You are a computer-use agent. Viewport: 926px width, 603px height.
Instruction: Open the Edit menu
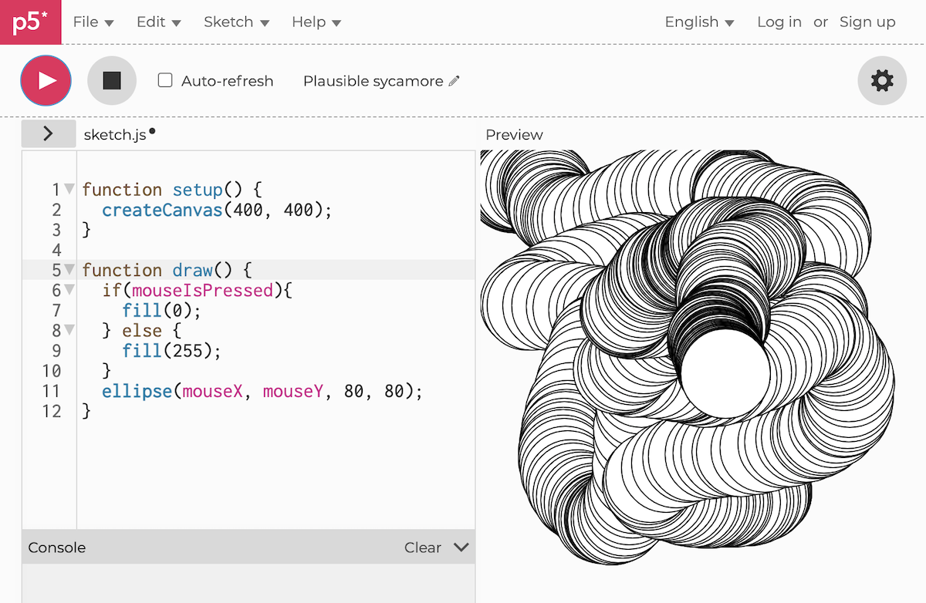[158, 22]
